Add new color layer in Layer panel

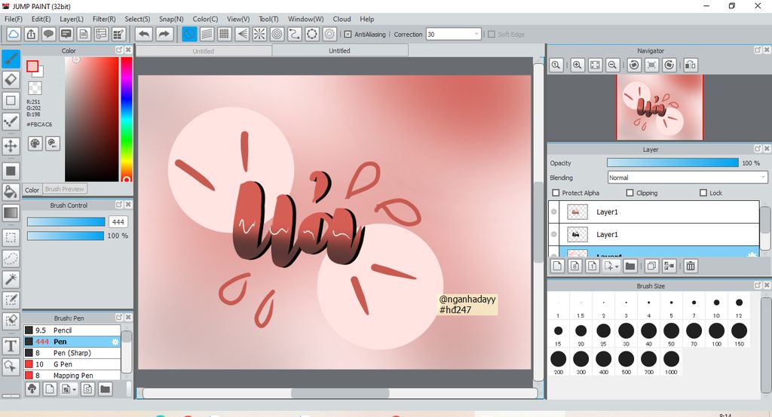[x=557, y=266]
